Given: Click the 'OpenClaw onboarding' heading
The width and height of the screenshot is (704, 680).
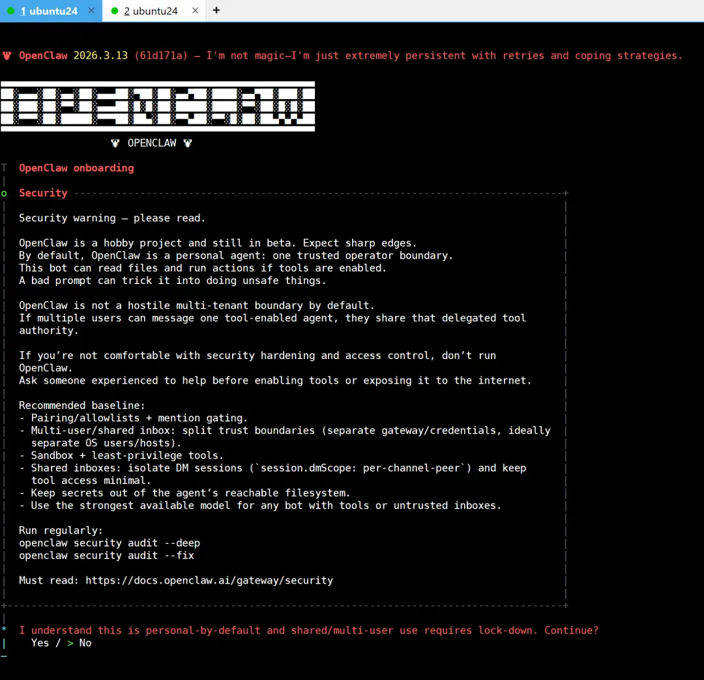Looking at the screenshot, I should point(76,168).
